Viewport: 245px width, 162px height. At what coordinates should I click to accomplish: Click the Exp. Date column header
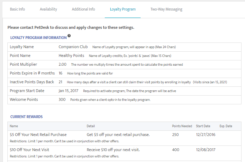(x=226, y=126)
